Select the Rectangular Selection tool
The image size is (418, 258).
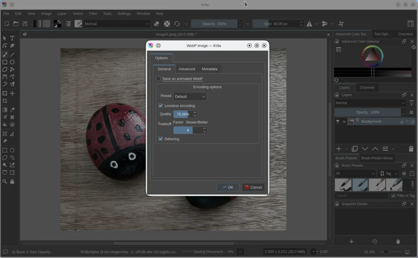pos(5,150)
